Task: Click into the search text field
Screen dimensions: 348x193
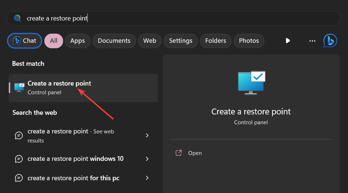Action: [176, 18]
